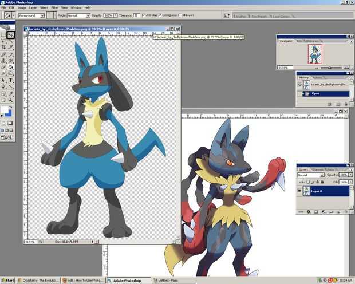
Task: Open the File menu
Action: point(3,7)
